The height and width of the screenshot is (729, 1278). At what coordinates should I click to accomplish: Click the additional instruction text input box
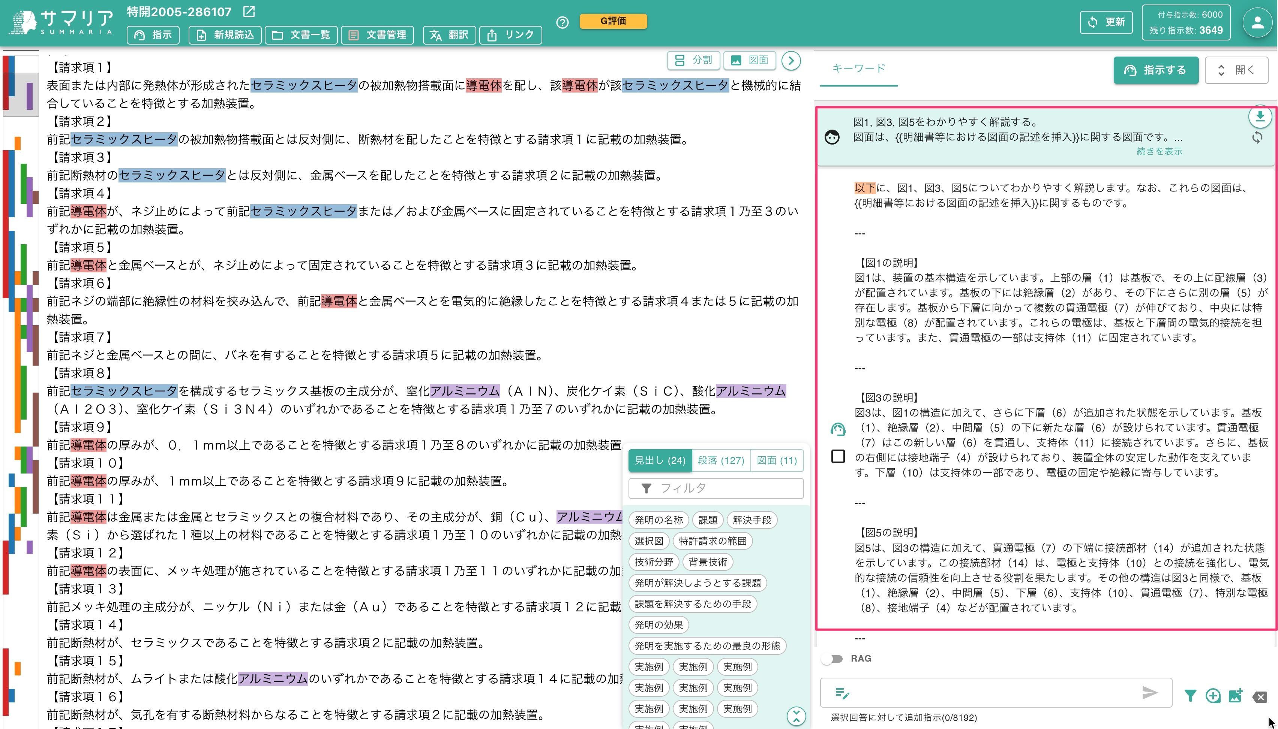pos(995,693)
